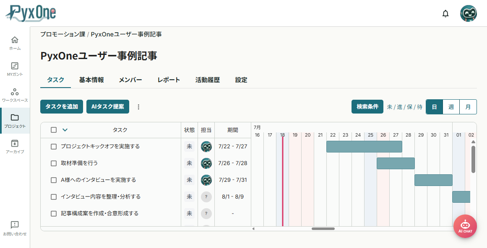Switch Gantt view to 日
Screen dimensions: 487x248
[x=434, y=107]
